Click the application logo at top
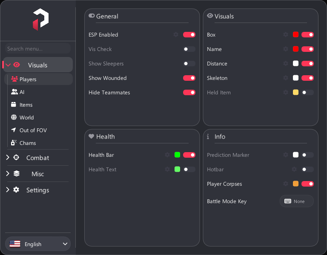Screen dimensions: 327x255 [x=41, y=20]
